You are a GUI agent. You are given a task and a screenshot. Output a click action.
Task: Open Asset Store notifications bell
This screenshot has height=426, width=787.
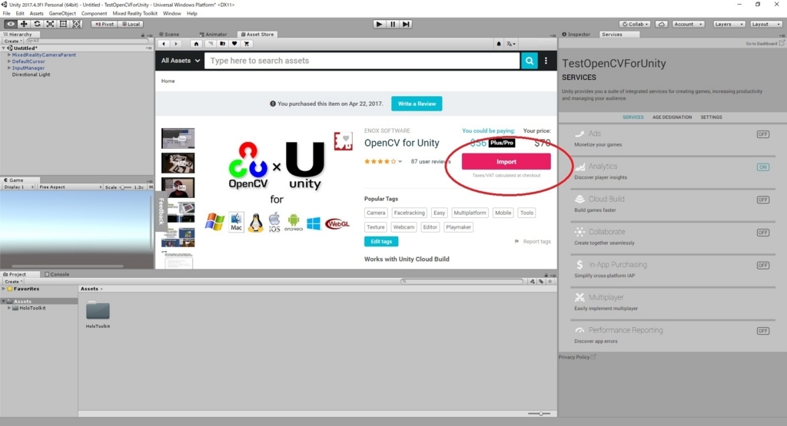(x=498, y=44)
